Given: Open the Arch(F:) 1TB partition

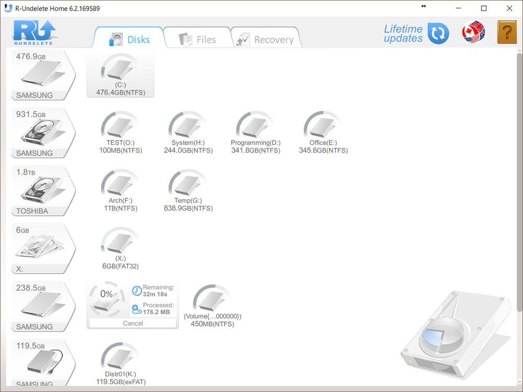Looking at the screenshot, I should pos(120,191).
